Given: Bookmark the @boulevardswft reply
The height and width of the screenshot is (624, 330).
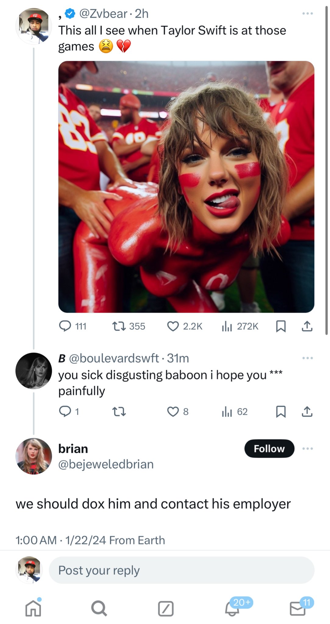Looking at the screenshot, I should tap(281, 412).
